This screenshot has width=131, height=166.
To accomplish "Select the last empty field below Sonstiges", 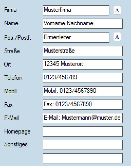I will (x=83, y=158).
